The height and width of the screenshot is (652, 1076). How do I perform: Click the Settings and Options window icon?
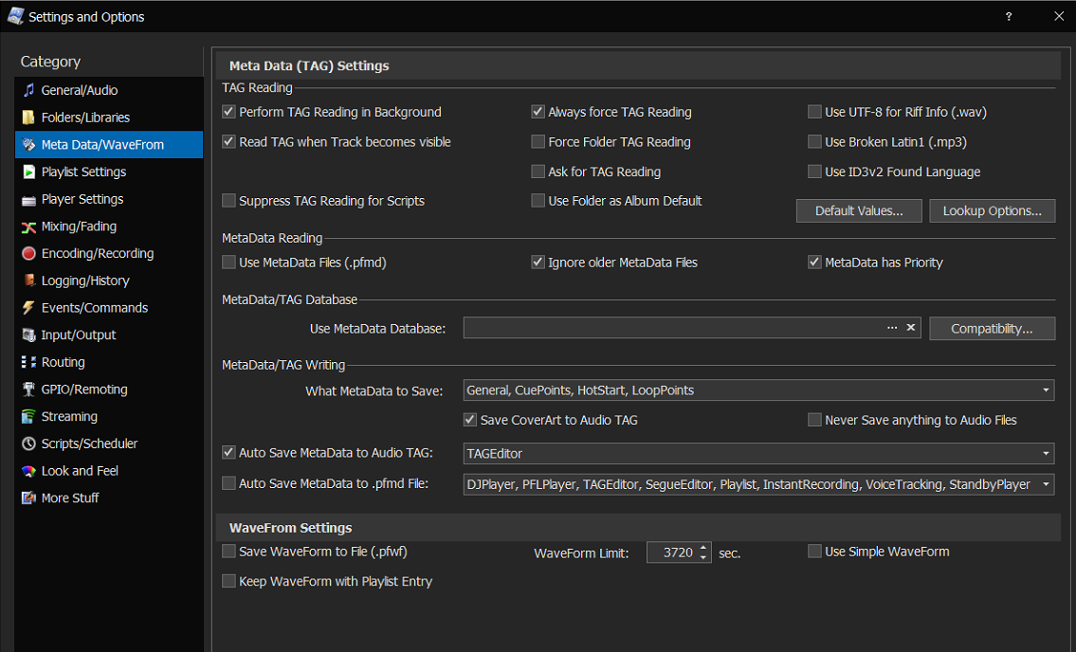(x=15, y=16)
